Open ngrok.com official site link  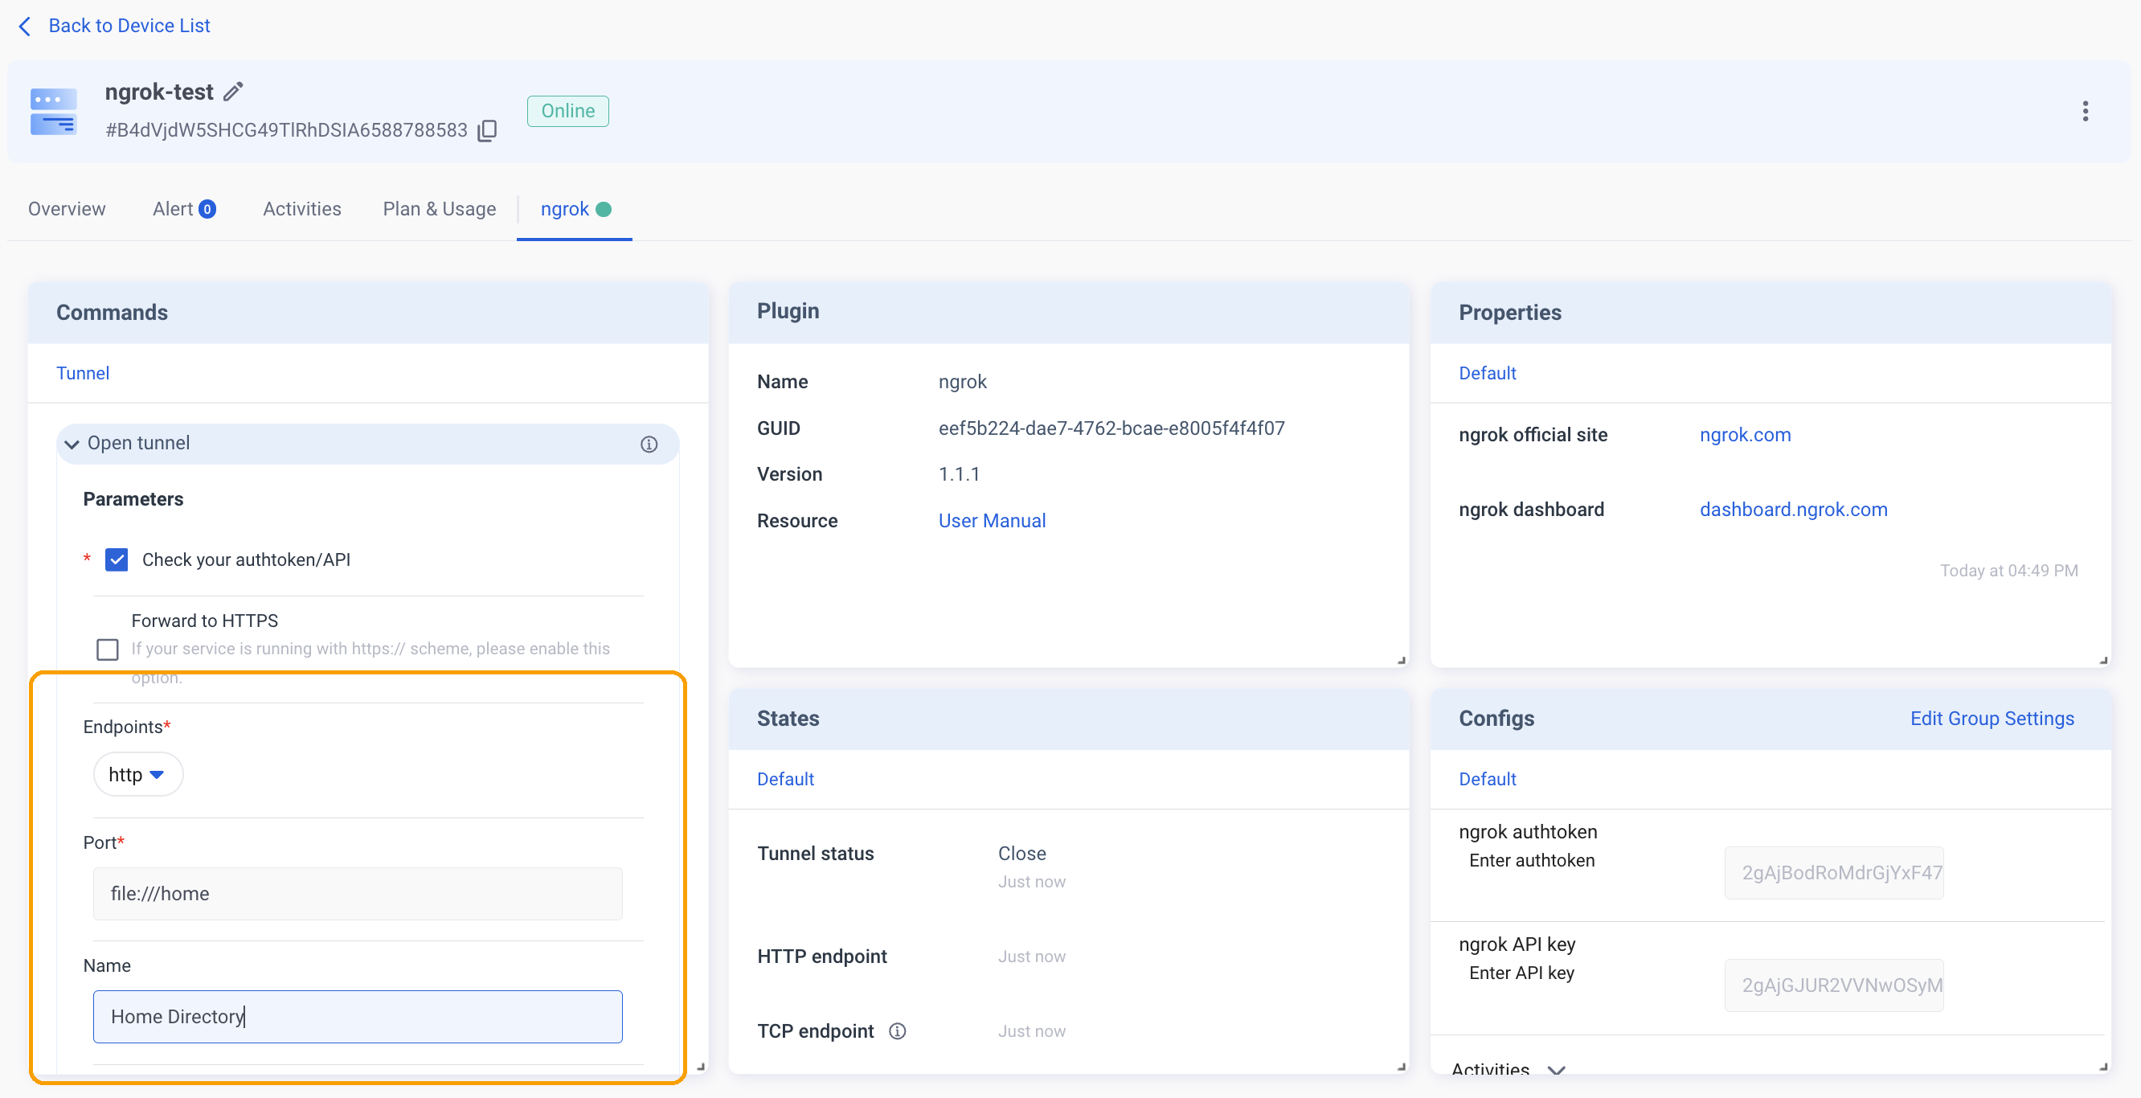[x=1745, y=435]
